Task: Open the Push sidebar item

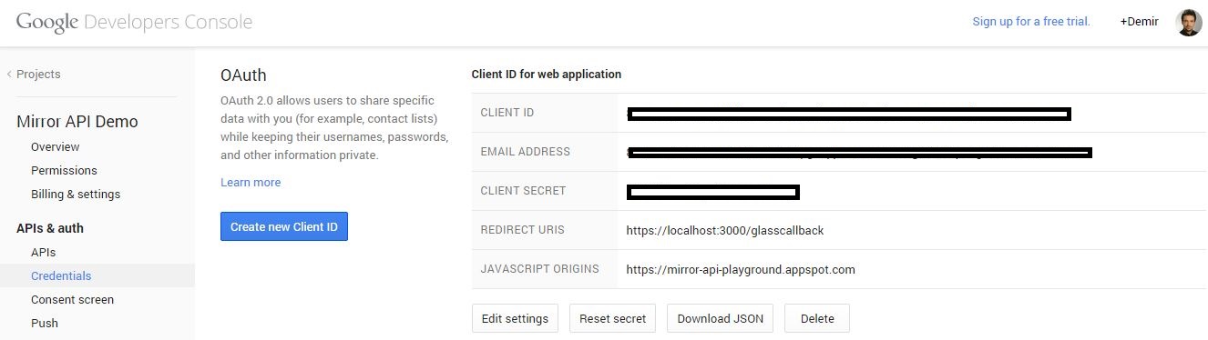Action: click(45, 323)
